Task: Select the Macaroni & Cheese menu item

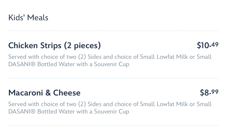Action: pos(44,93)
